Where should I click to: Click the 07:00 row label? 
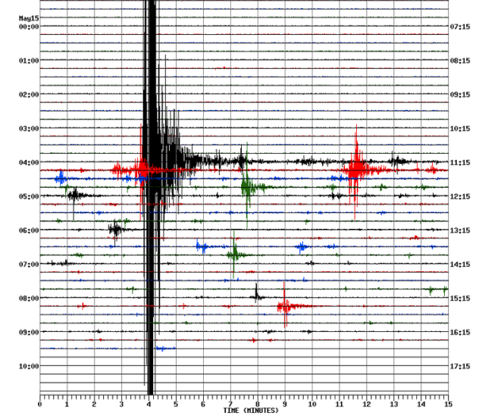coord(29,264)
